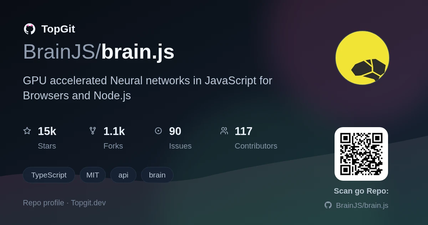Click the 1.1k forks count
428x225 pixels.
(114, 131)
